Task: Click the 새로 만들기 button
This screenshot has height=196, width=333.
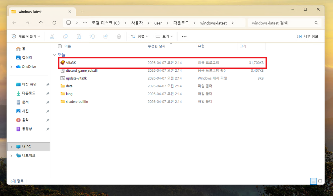Action: (26, 36)
